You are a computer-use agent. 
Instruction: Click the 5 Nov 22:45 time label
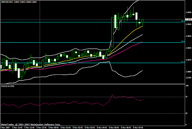(x=29, y=127)
